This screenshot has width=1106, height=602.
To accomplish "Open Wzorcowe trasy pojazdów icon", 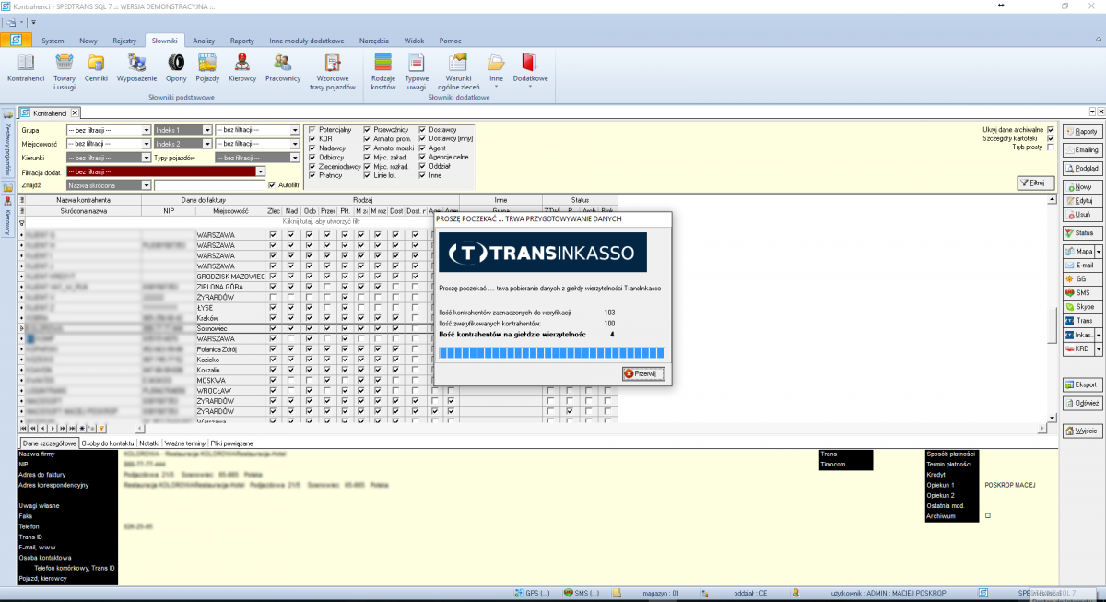I will point(332,71).
